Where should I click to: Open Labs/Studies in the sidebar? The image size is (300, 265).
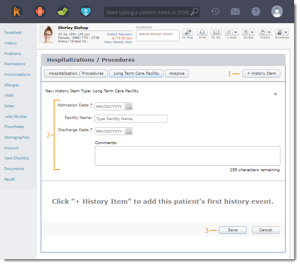pos(16,117)
